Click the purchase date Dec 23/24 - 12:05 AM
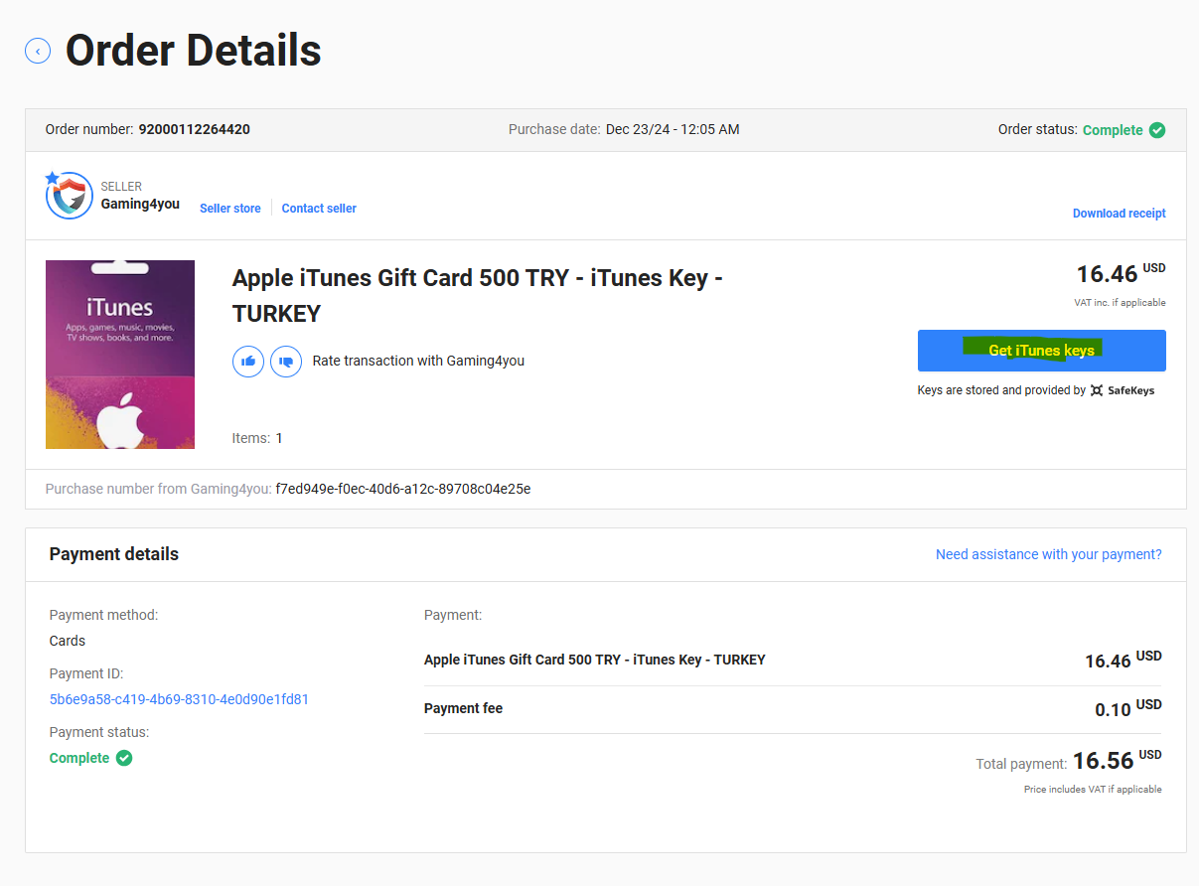This screenshot has height=886, width=1199. (x=673, y=129)
